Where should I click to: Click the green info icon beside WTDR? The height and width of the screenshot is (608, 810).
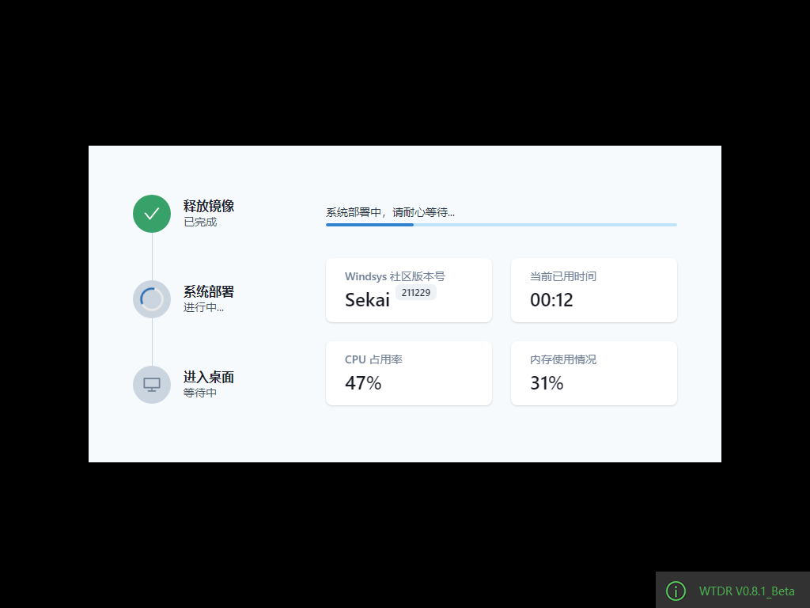676,591
